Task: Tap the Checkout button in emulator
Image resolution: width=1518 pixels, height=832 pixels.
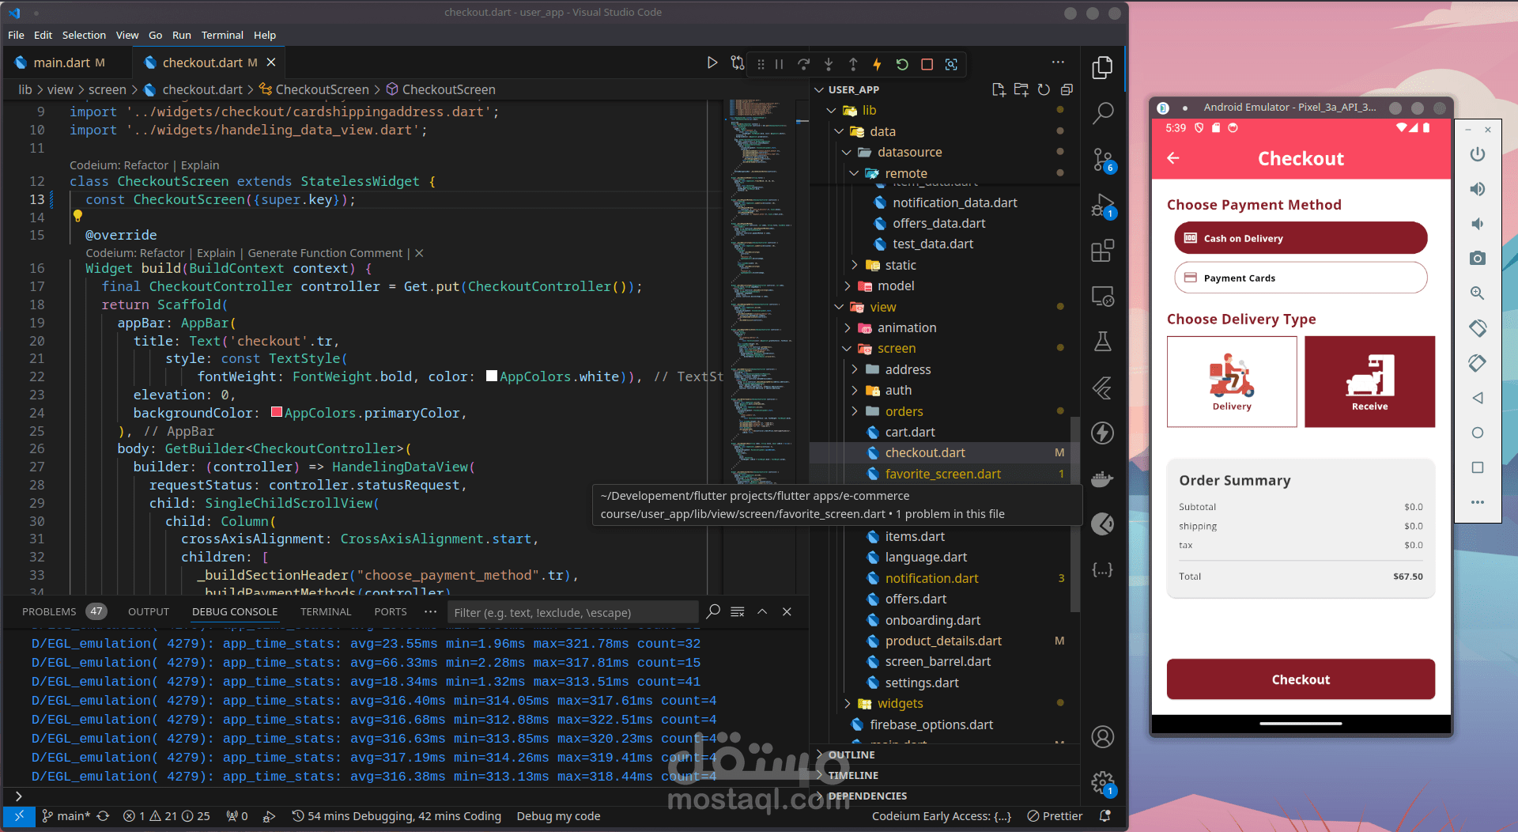Action: coord(1301,679)
